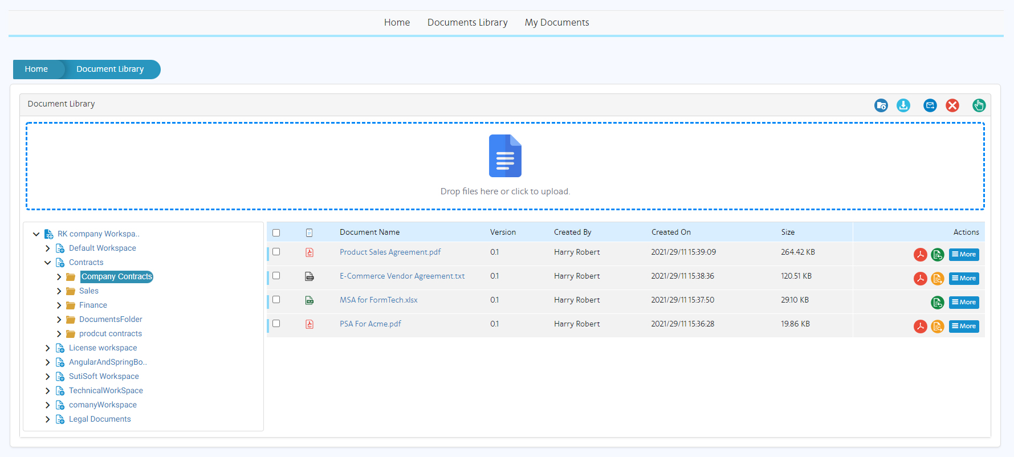Image resolution: width=1014 pixels, height=457 pixels.
Task: Click the email send icon in header
Action: click(930, 105)
